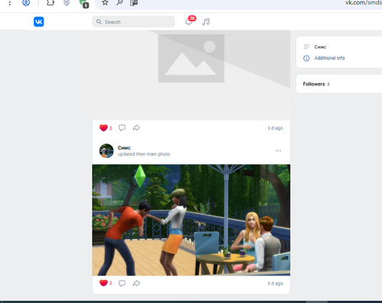
Task: Share the placeholder image post
Action: (x=136, y=127)
